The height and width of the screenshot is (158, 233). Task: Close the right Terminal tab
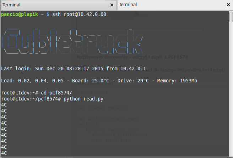pos(228,5)
